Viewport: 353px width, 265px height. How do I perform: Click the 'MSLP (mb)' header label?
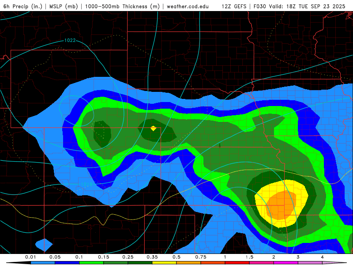tap(64, 7)
